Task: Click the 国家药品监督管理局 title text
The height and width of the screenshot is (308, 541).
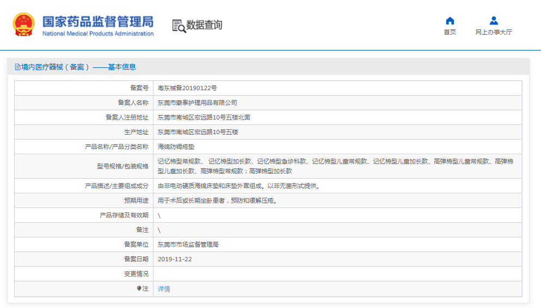Action: (x=98, y=22)
